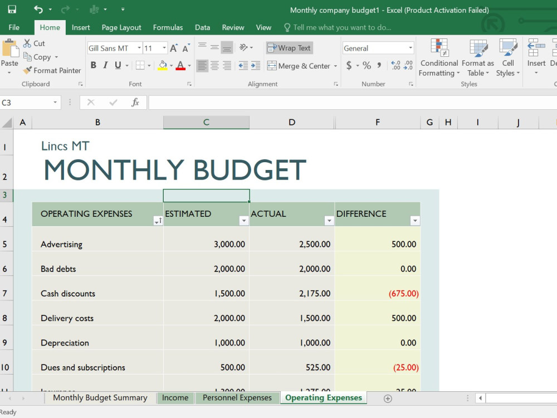Select the Format Painter brush
This screenshot has height=418, width=557.
coord(52,70)
